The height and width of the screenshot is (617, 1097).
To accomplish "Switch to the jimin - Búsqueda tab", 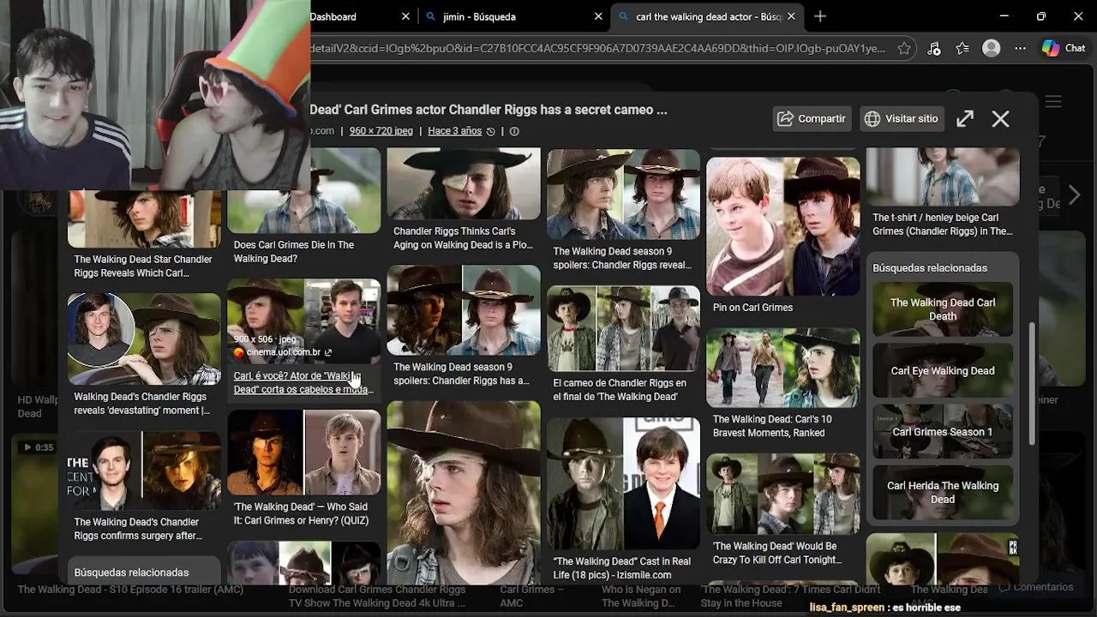I will 514,16.
